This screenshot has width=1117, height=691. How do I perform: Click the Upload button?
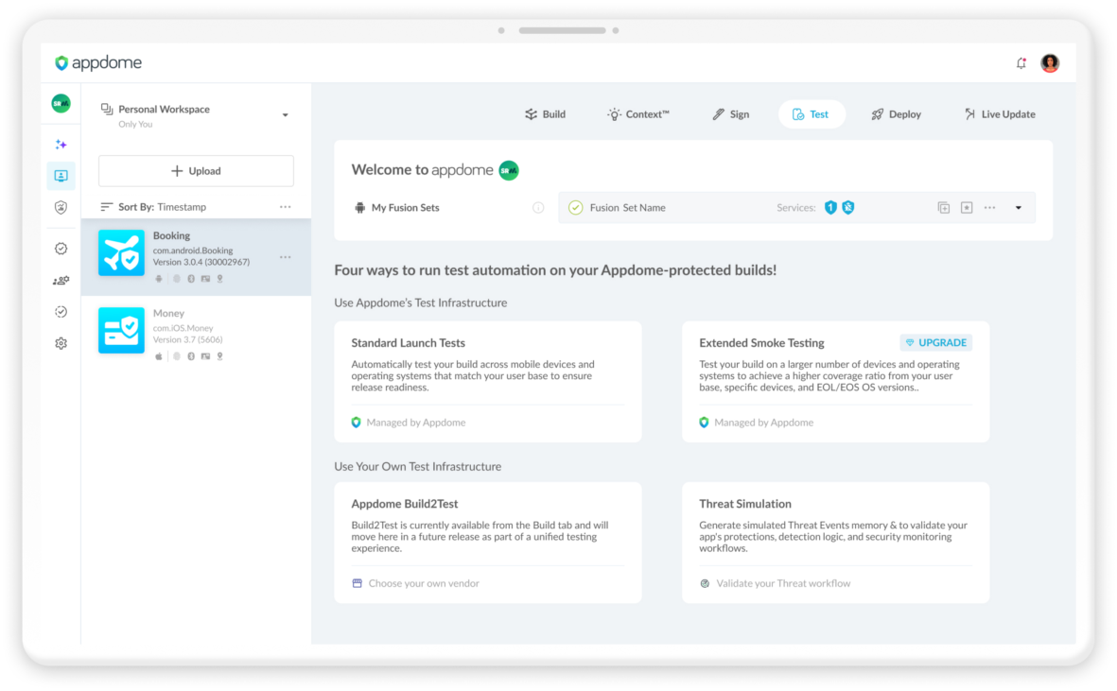coord(196,171)
